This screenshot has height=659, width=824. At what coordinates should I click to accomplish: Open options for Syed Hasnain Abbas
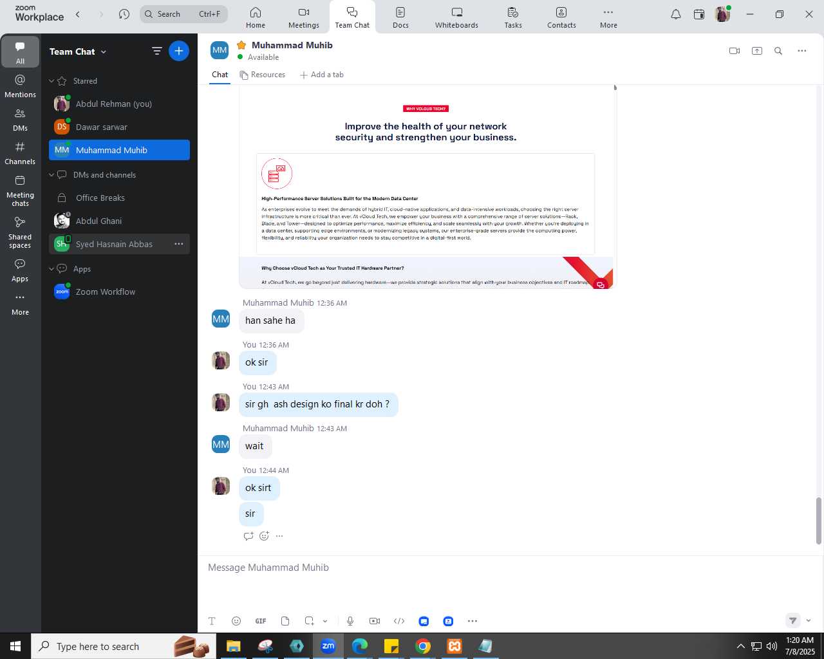point(179,244)
